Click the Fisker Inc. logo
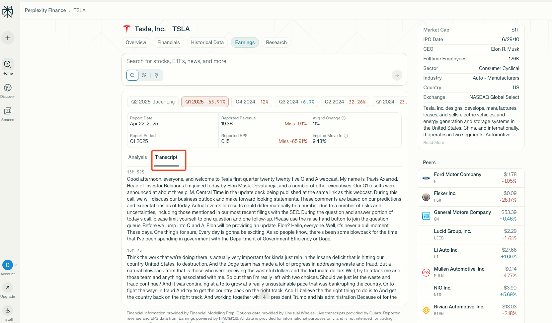 coord(426,197)
